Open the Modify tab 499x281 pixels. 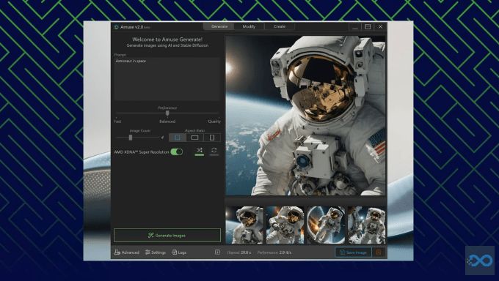[x=249, y=26]
